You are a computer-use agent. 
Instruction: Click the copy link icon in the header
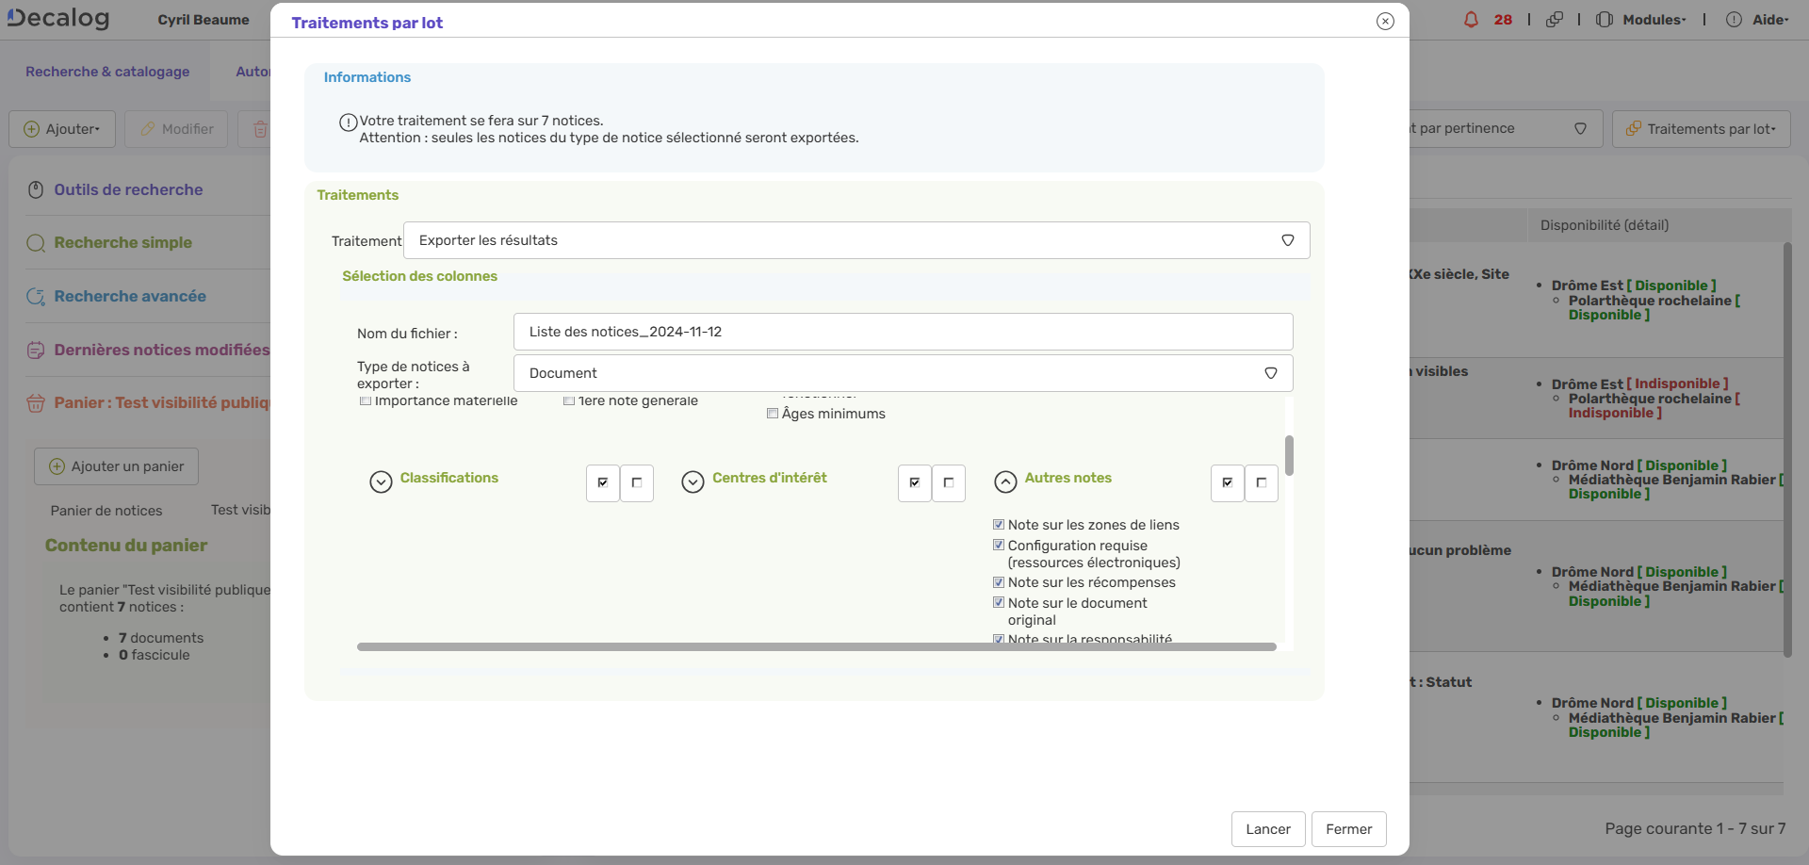[x=1555, y=19]
